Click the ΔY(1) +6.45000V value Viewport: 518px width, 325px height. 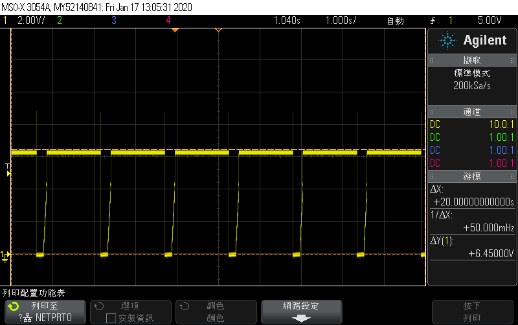click(491, 253)
